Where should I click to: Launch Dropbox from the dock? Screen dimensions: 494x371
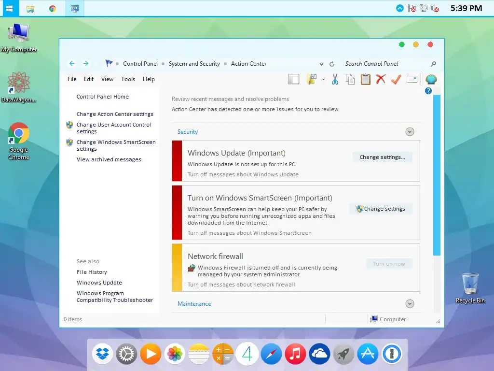pyautogui.click(x=102, y=354)
